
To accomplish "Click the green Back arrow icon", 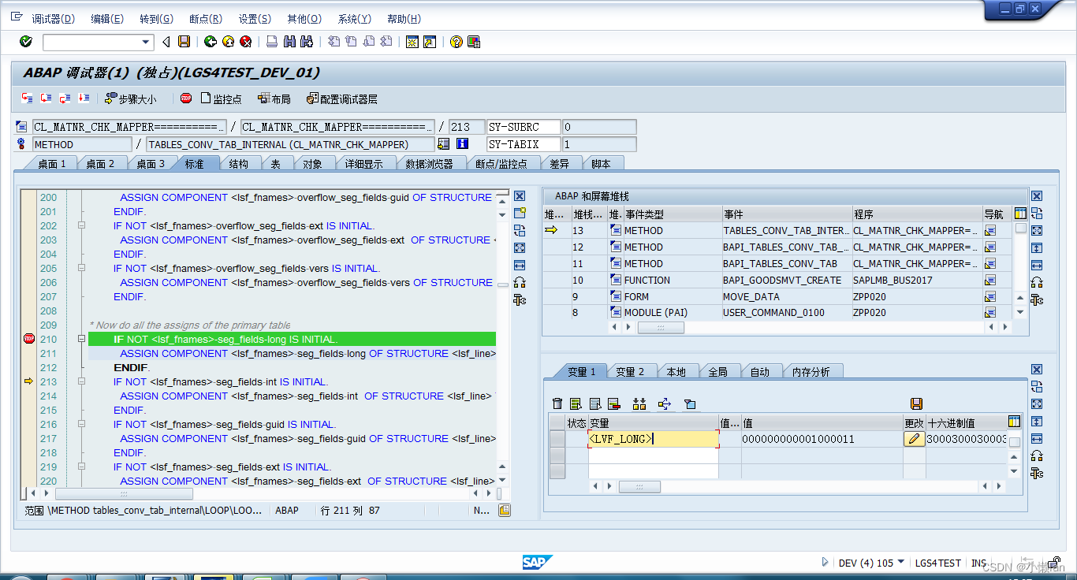I will coord(211,42).
